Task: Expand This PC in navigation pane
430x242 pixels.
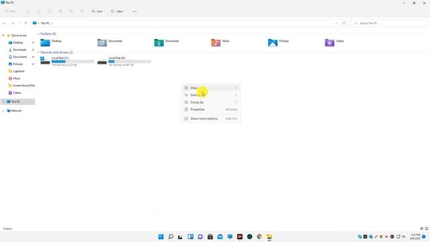Action: 3,102
